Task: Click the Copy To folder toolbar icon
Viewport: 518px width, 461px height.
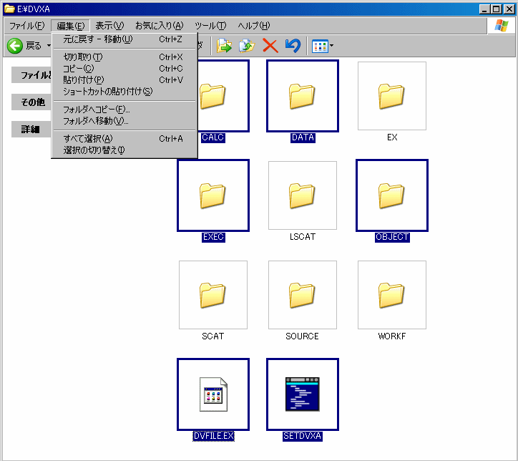Action: (x=247, y=46)
